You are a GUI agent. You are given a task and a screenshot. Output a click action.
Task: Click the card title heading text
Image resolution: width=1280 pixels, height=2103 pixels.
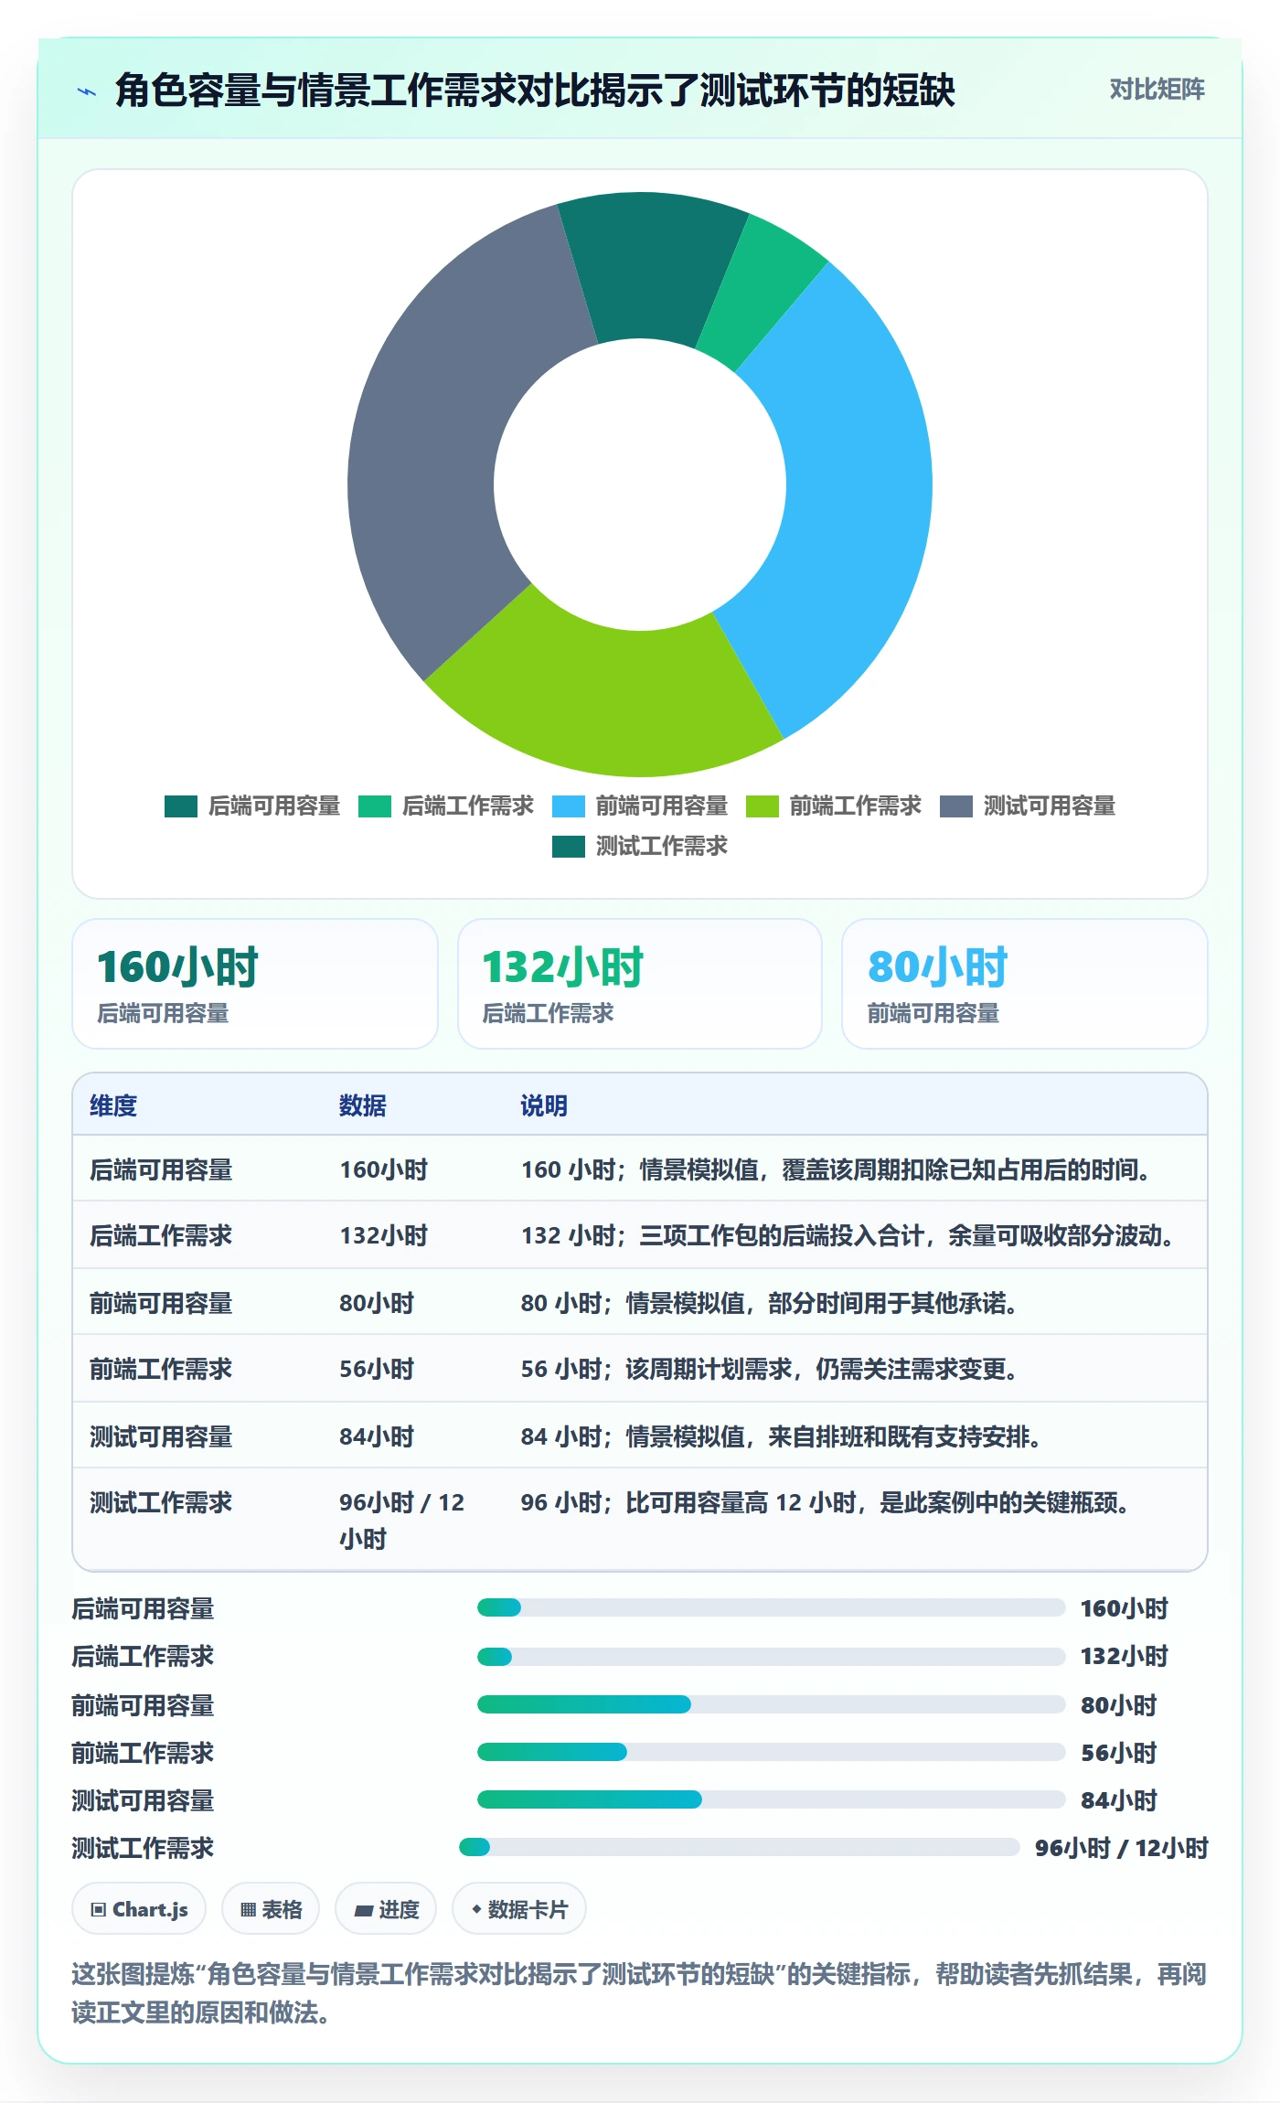[x=535, y=91]
